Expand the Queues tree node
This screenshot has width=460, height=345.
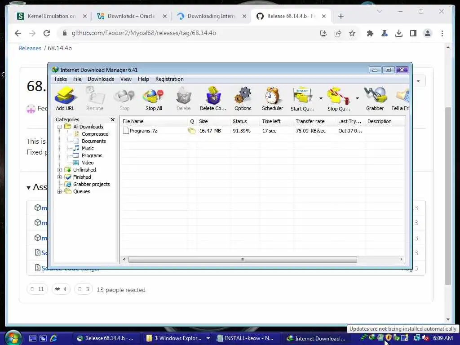(x=60, y=191)
